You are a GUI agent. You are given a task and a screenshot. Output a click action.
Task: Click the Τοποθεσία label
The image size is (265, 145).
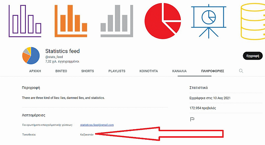29,134
